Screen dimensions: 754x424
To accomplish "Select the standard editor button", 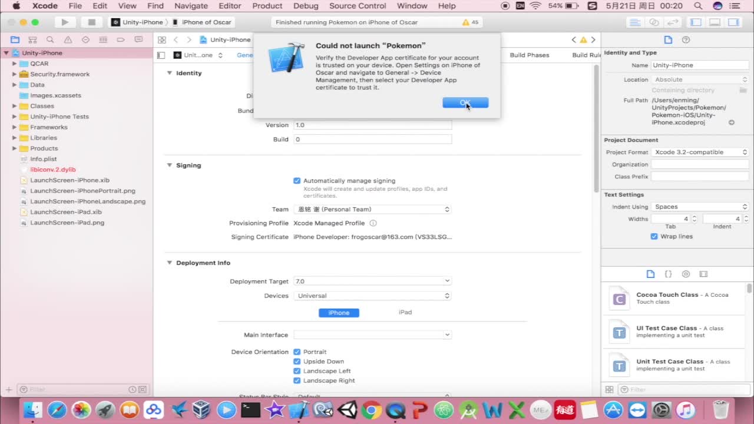I will [x=634, y=22].
